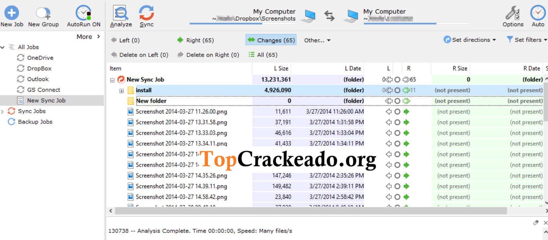
Task: Expand the install folder row
Action: (x=121, y=91)
